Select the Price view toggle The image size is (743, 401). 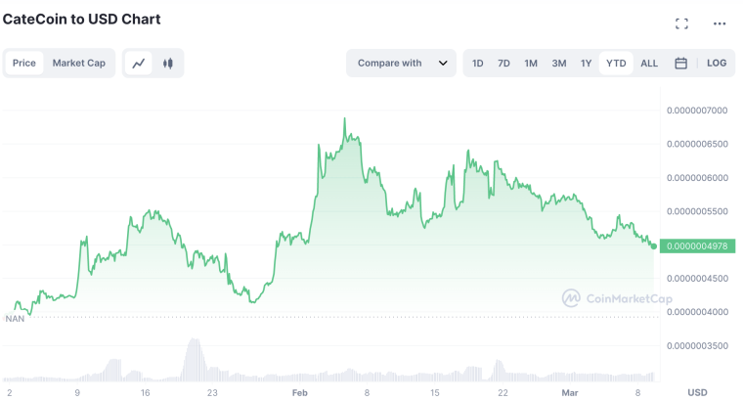(24, 63)
